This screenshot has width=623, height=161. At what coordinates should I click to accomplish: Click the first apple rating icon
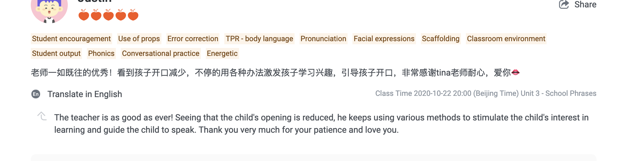[83, 15]
